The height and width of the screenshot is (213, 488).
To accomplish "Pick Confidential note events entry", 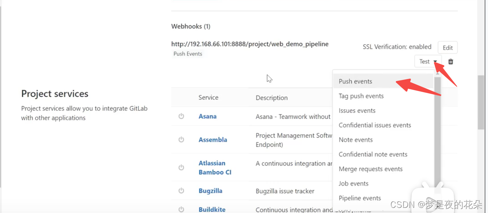I will 383,155.
